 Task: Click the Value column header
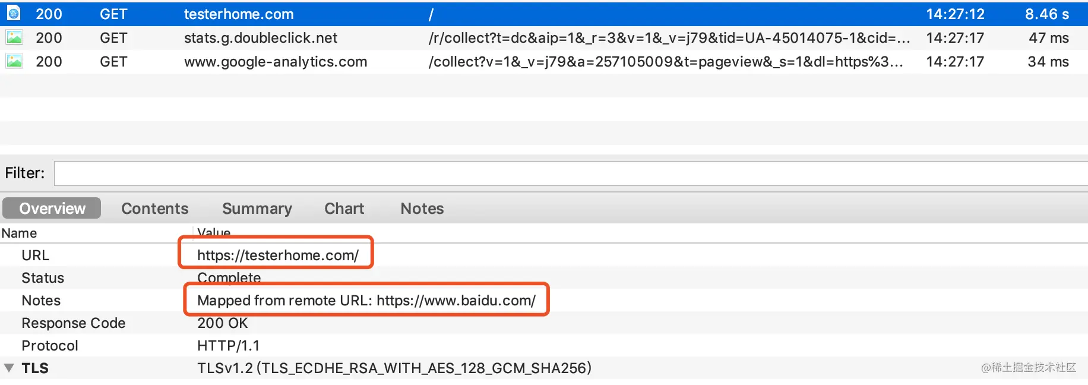pos(214,233)
